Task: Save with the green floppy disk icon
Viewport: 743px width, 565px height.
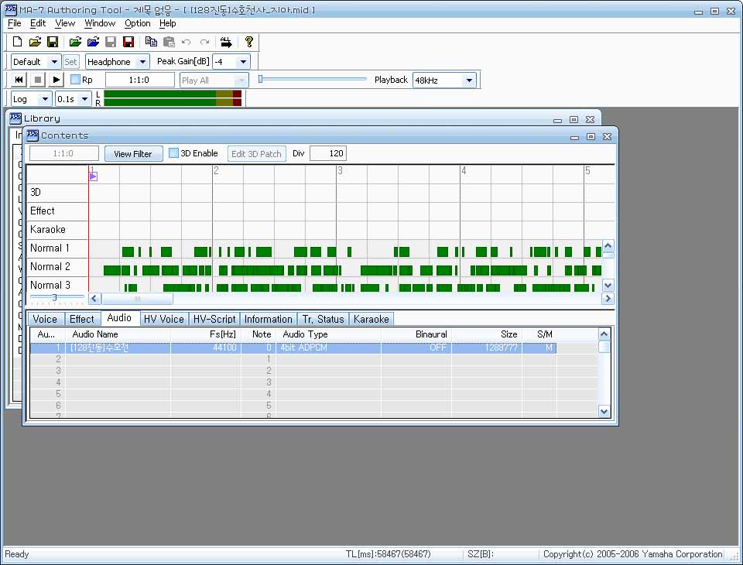Action: pyautogui.click(x=53, y=42)
